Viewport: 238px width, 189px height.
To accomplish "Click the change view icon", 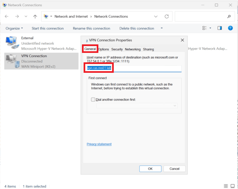I will (x=204, y=28).
